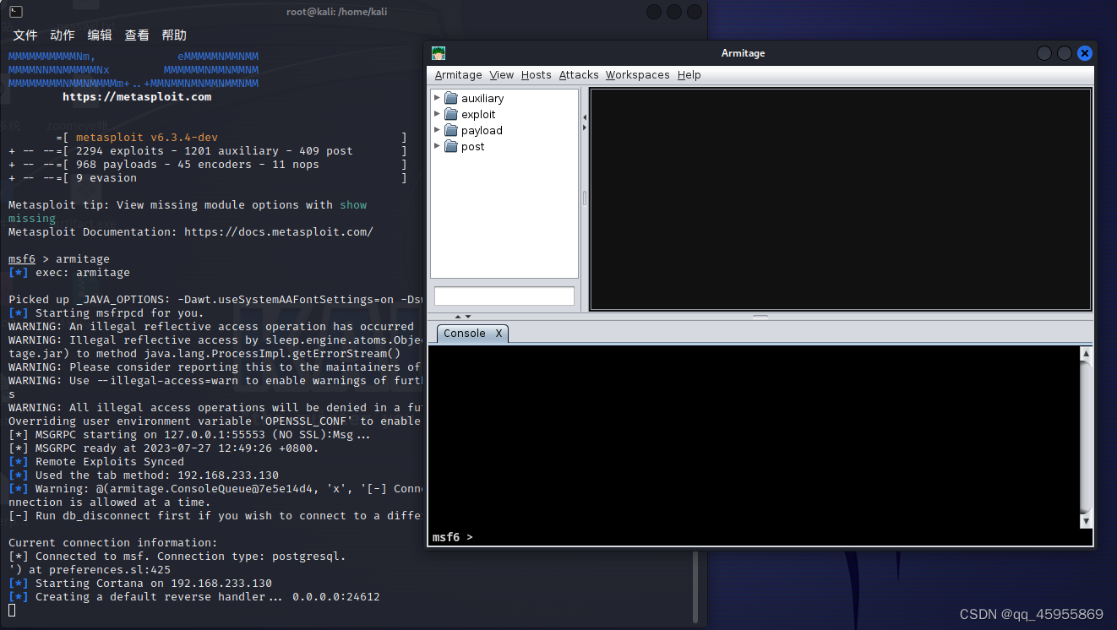Screen dimensions: 1117x630
Task: Click the Armitage host display area
Action: [x=840, y=198]
